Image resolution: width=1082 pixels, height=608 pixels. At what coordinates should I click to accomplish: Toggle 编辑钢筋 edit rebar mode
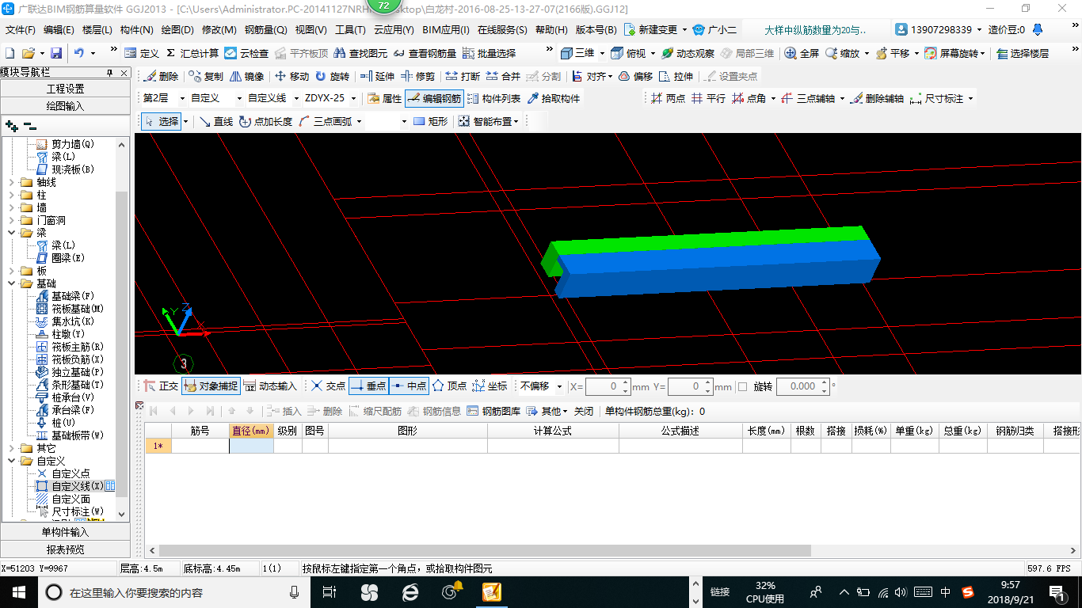click(x=433, y=99)
